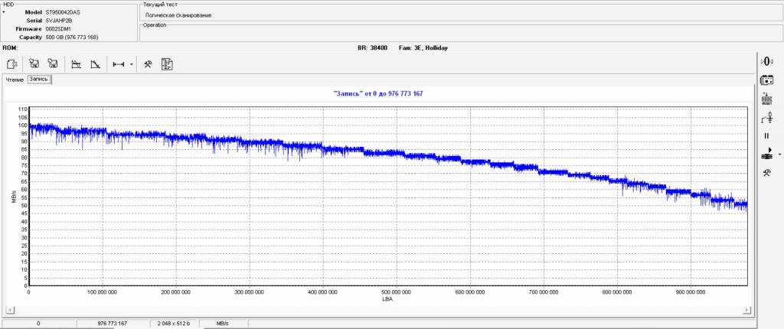Viewport: 784px width, 329px height.
Task: Pause the test with the pause button
Action: (x=766, y=135)
